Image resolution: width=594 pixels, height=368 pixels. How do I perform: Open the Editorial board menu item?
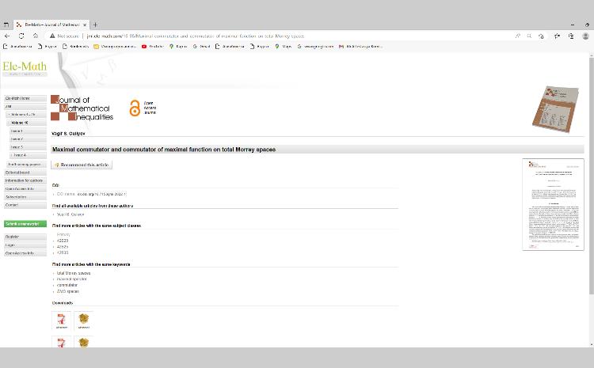click(x=17, y=172)
